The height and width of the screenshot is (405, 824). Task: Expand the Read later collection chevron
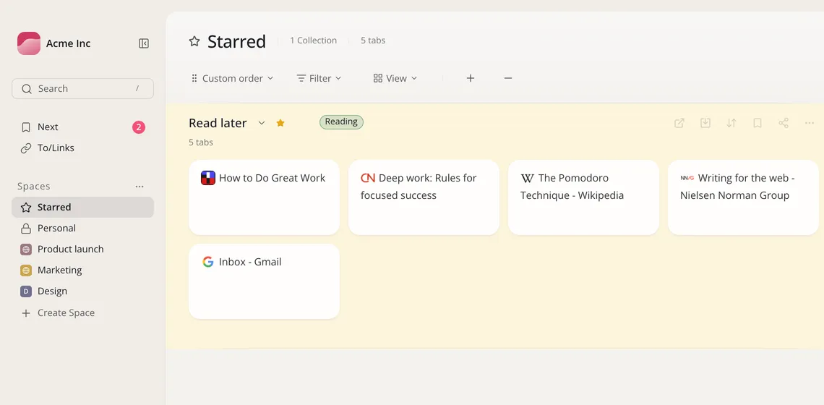261,123
